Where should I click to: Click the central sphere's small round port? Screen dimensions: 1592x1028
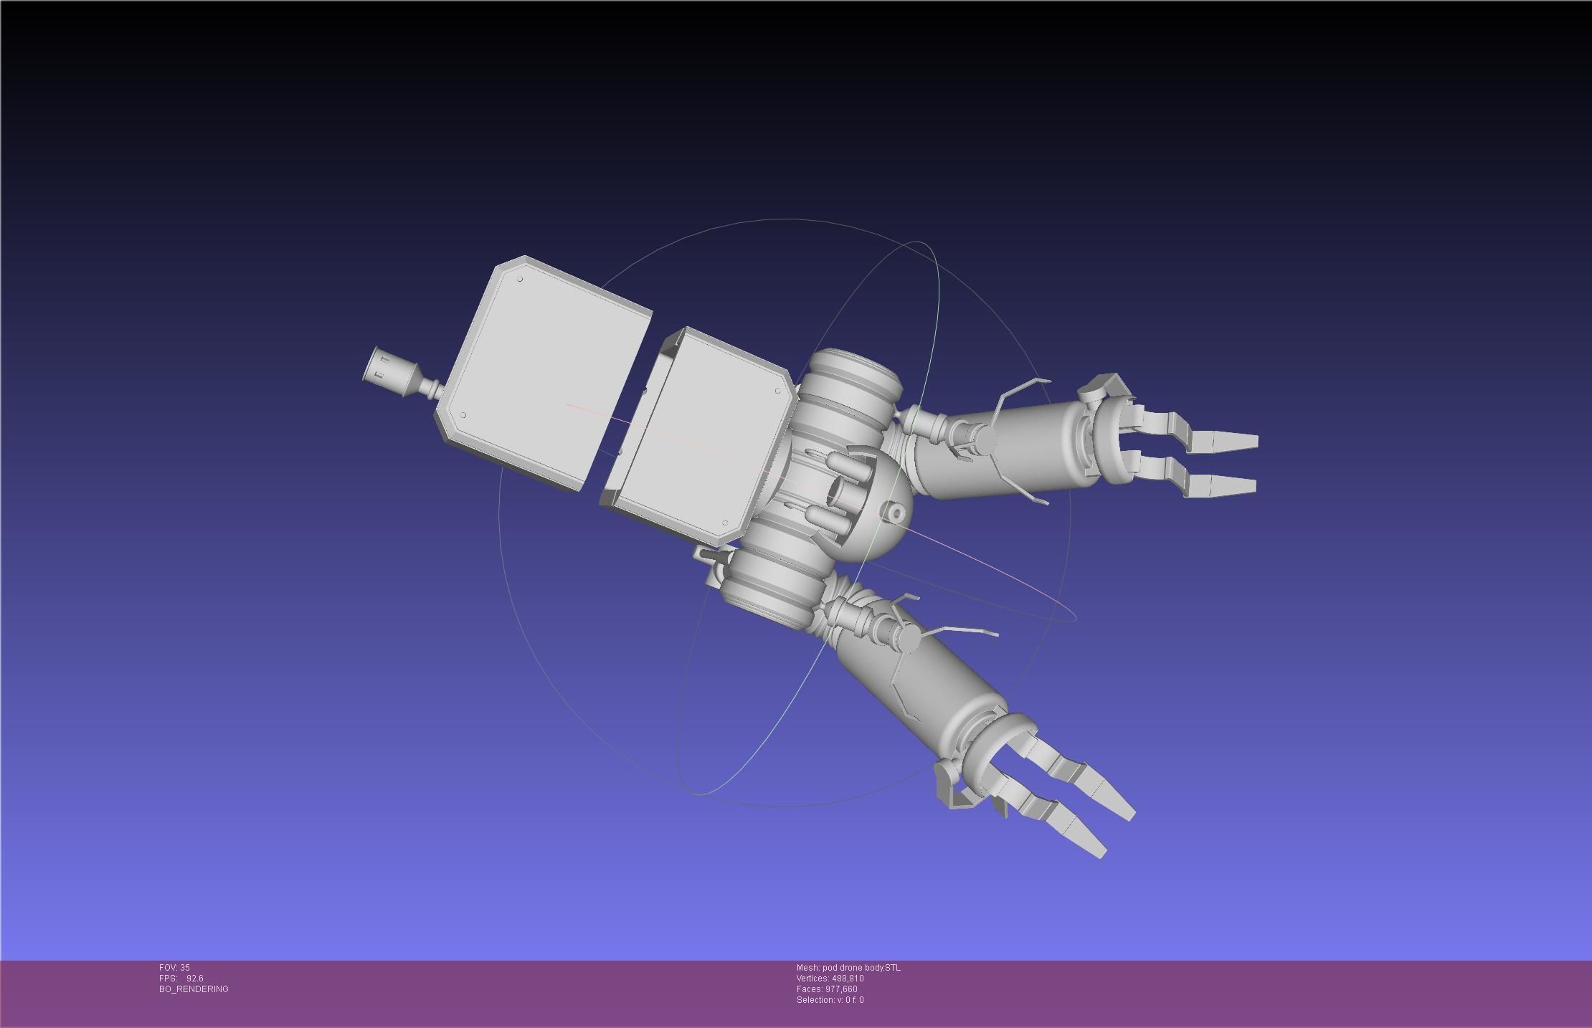coord(896,512)
